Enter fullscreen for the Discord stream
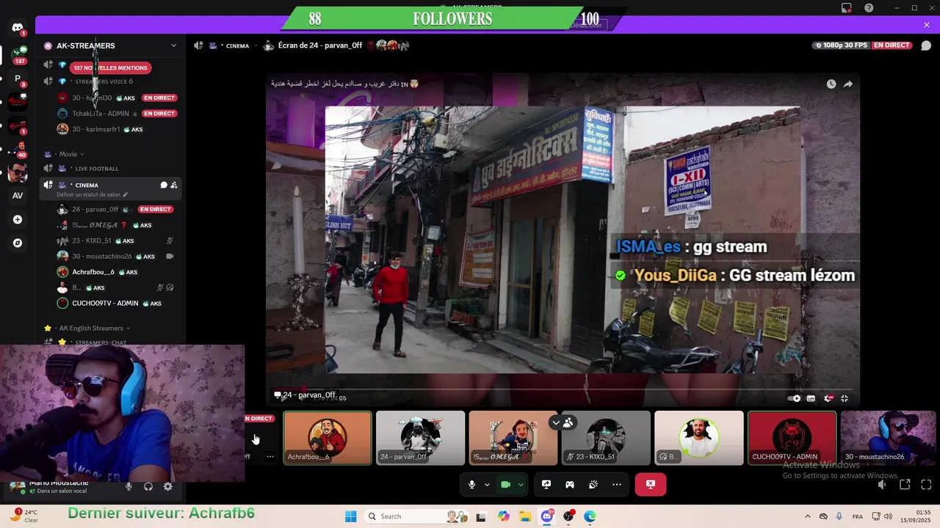Image resolution: width=940 pixels, height=528 pixels. click(926, 485)
